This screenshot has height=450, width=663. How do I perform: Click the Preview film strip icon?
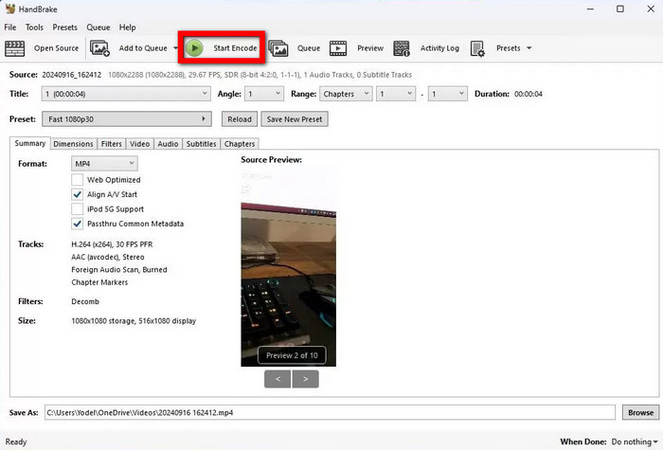pyautogui.click(x=338, y=48)
